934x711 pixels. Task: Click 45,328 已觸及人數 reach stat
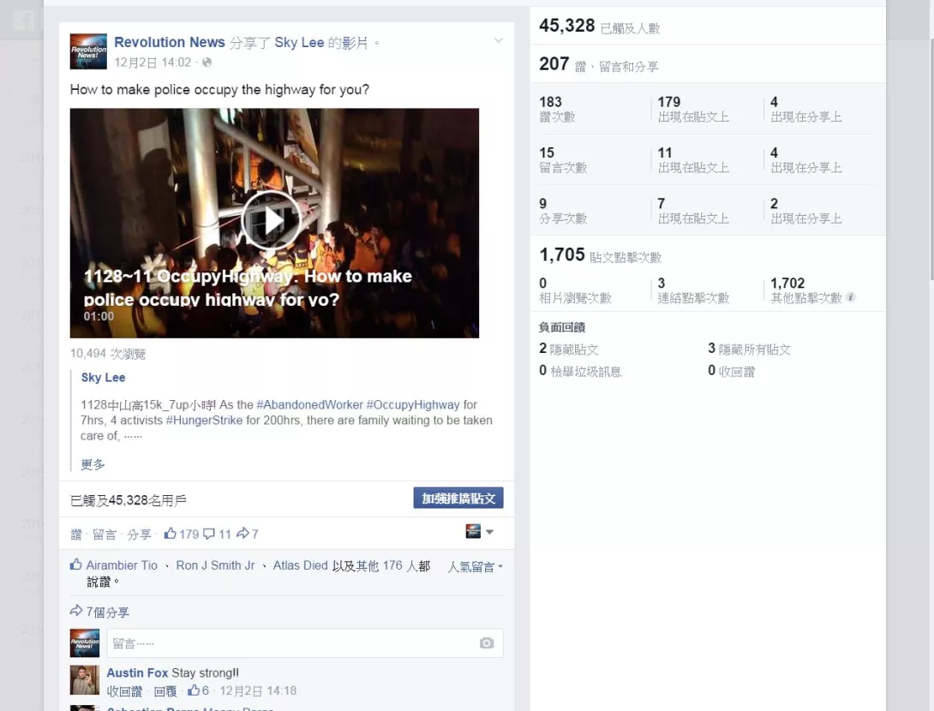pos(600,26)
